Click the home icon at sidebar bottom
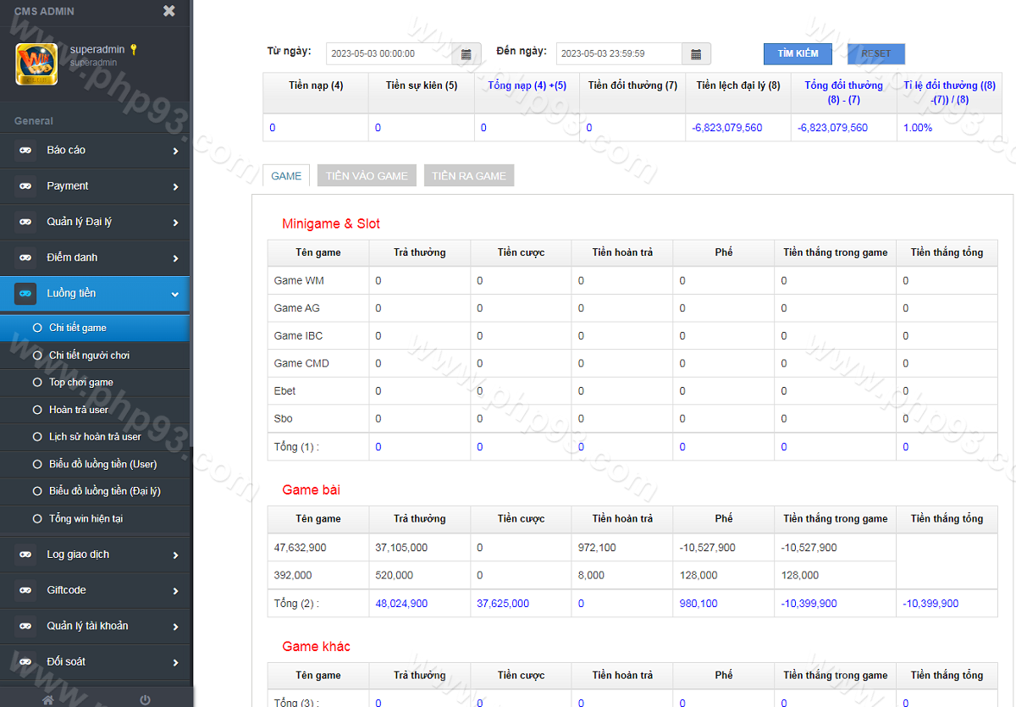 coord(48,699)
